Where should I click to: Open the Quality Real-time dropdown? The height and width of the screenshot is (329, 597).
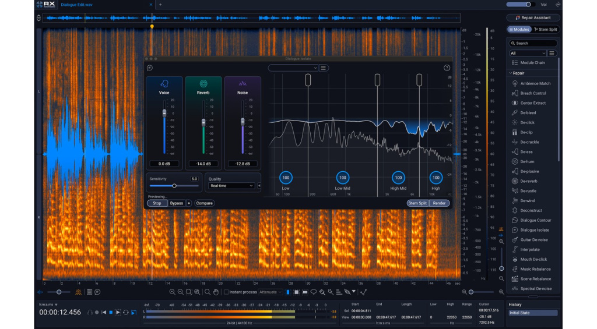click(231, 186)
